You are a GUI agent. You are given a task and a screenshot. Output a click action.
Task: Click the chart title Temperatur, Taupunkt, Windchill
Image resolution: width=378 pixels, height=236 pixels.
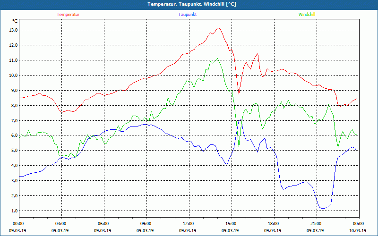click(192, 4)
